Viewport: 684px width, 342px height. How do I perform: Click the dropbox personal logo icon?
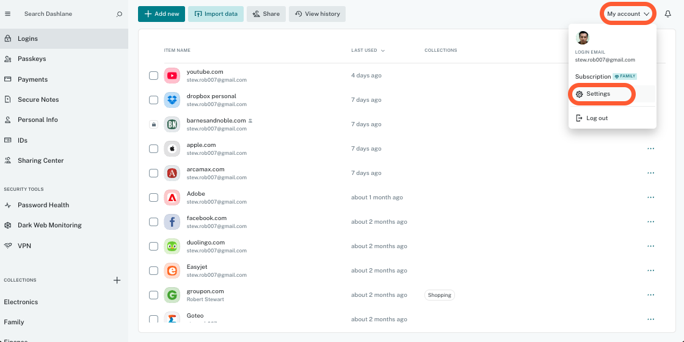(172, 100)
